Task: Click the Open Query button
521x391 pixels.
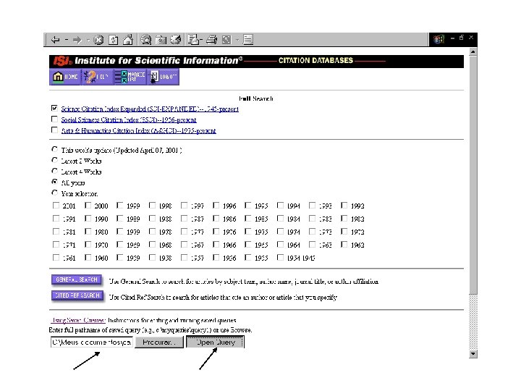Action: tap(216, 342)
